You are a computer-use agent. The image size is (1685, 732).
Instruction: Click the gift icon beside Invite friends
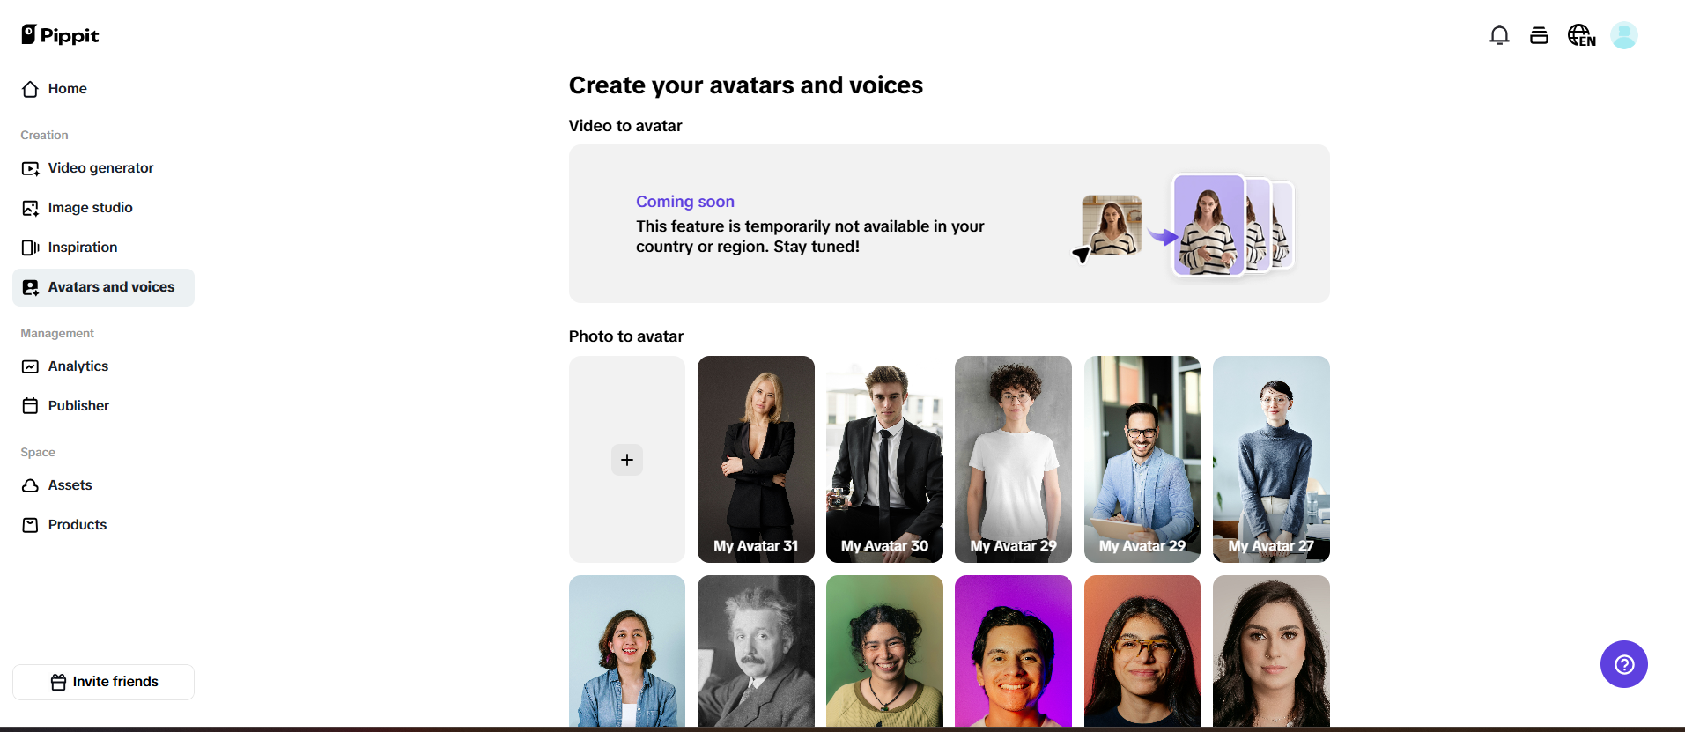pyautogui.click(x=58, y=682)
